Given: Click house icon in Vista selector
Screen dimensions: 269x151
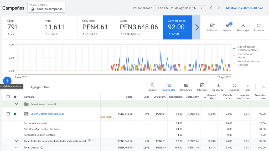Looking at the screenshot, I should tap(32, 9).
